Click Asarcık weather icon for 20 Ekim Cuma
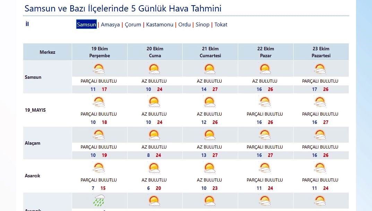Screen dimensions: 372x211 click(x=154, y=168)
